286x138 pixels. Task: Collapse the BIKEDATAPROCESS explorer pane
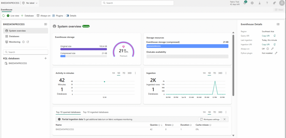click(46, 24)
